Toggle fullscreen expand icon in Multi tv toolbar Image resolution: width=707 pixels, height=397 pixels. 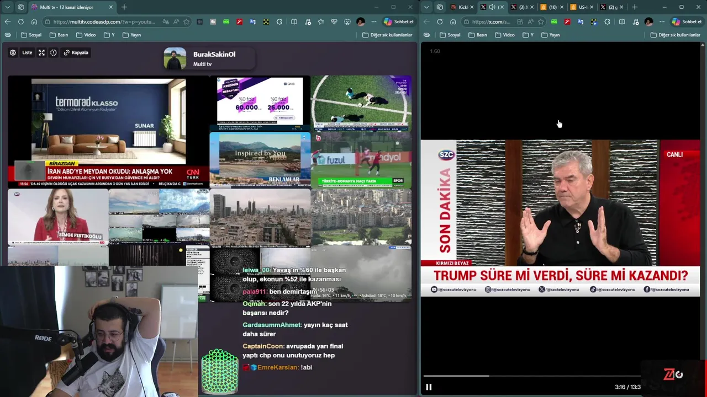click(41, 52)
